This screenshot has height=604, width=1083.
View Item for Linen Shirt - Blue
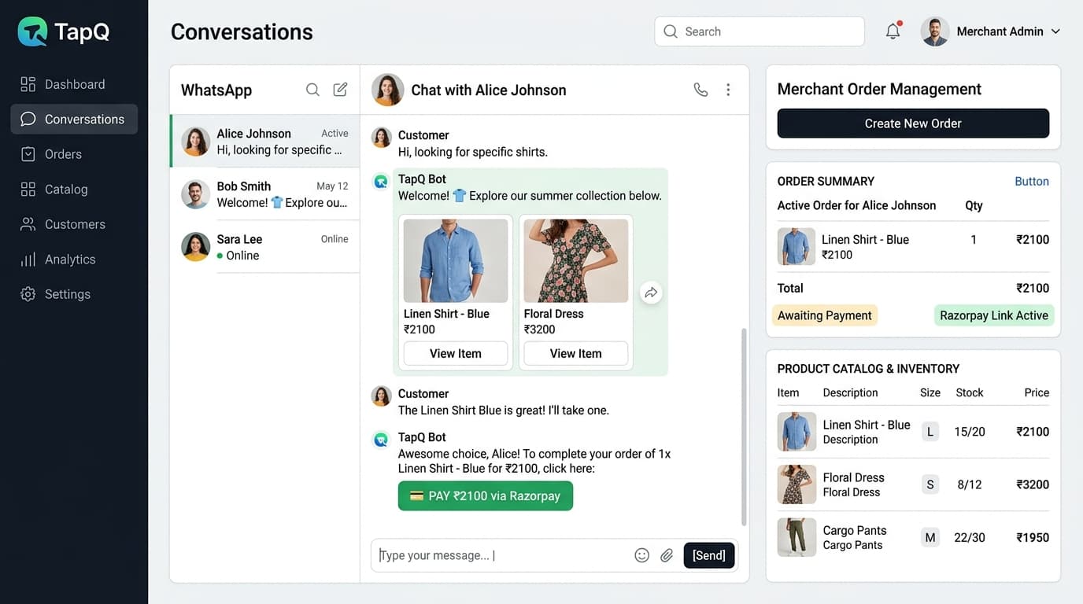click(x=456, y=354)
